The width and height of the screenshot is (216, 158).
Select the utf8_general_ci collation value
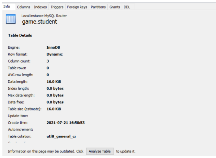(x=61, y=136)
